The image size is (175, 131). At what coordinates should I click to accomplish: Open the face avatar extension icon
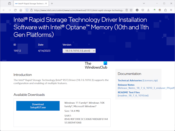pyautogui.click(x=160, y=10)
